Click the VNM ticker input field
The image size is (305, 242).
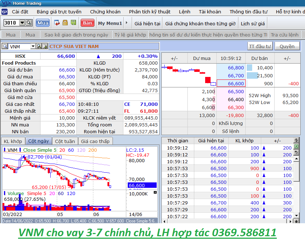(20, 47)
